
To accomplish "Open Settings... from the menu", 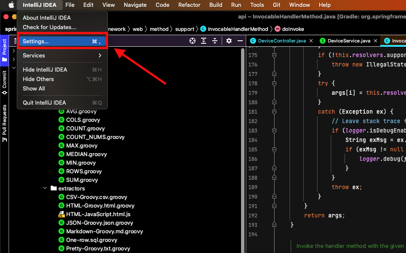I will coord(62,41).
